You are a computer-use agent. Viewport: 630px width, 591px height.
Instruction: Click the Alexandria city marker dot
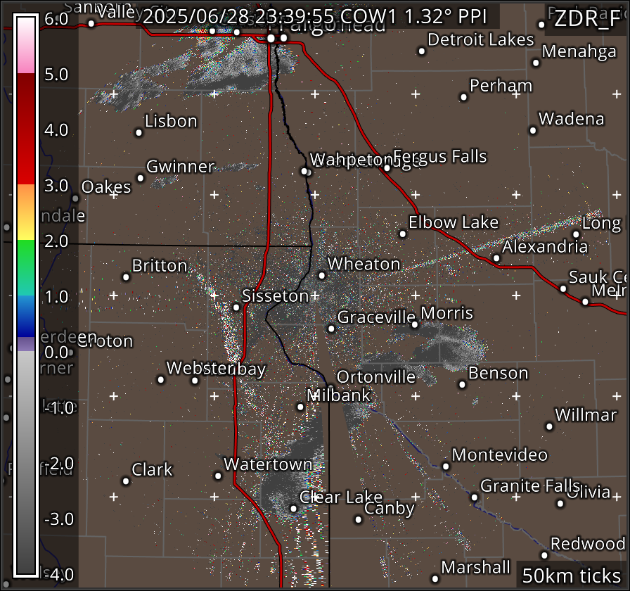tap(496, 258)
